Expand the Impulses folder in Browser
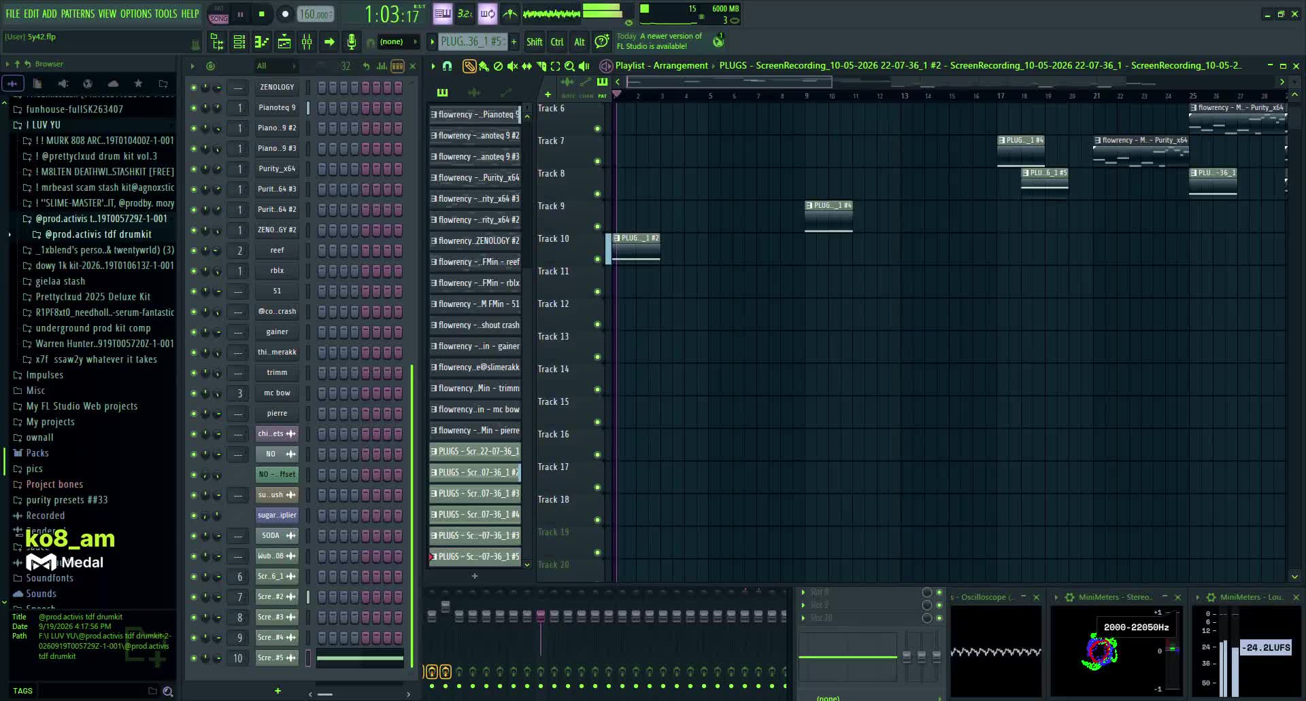 45,375
